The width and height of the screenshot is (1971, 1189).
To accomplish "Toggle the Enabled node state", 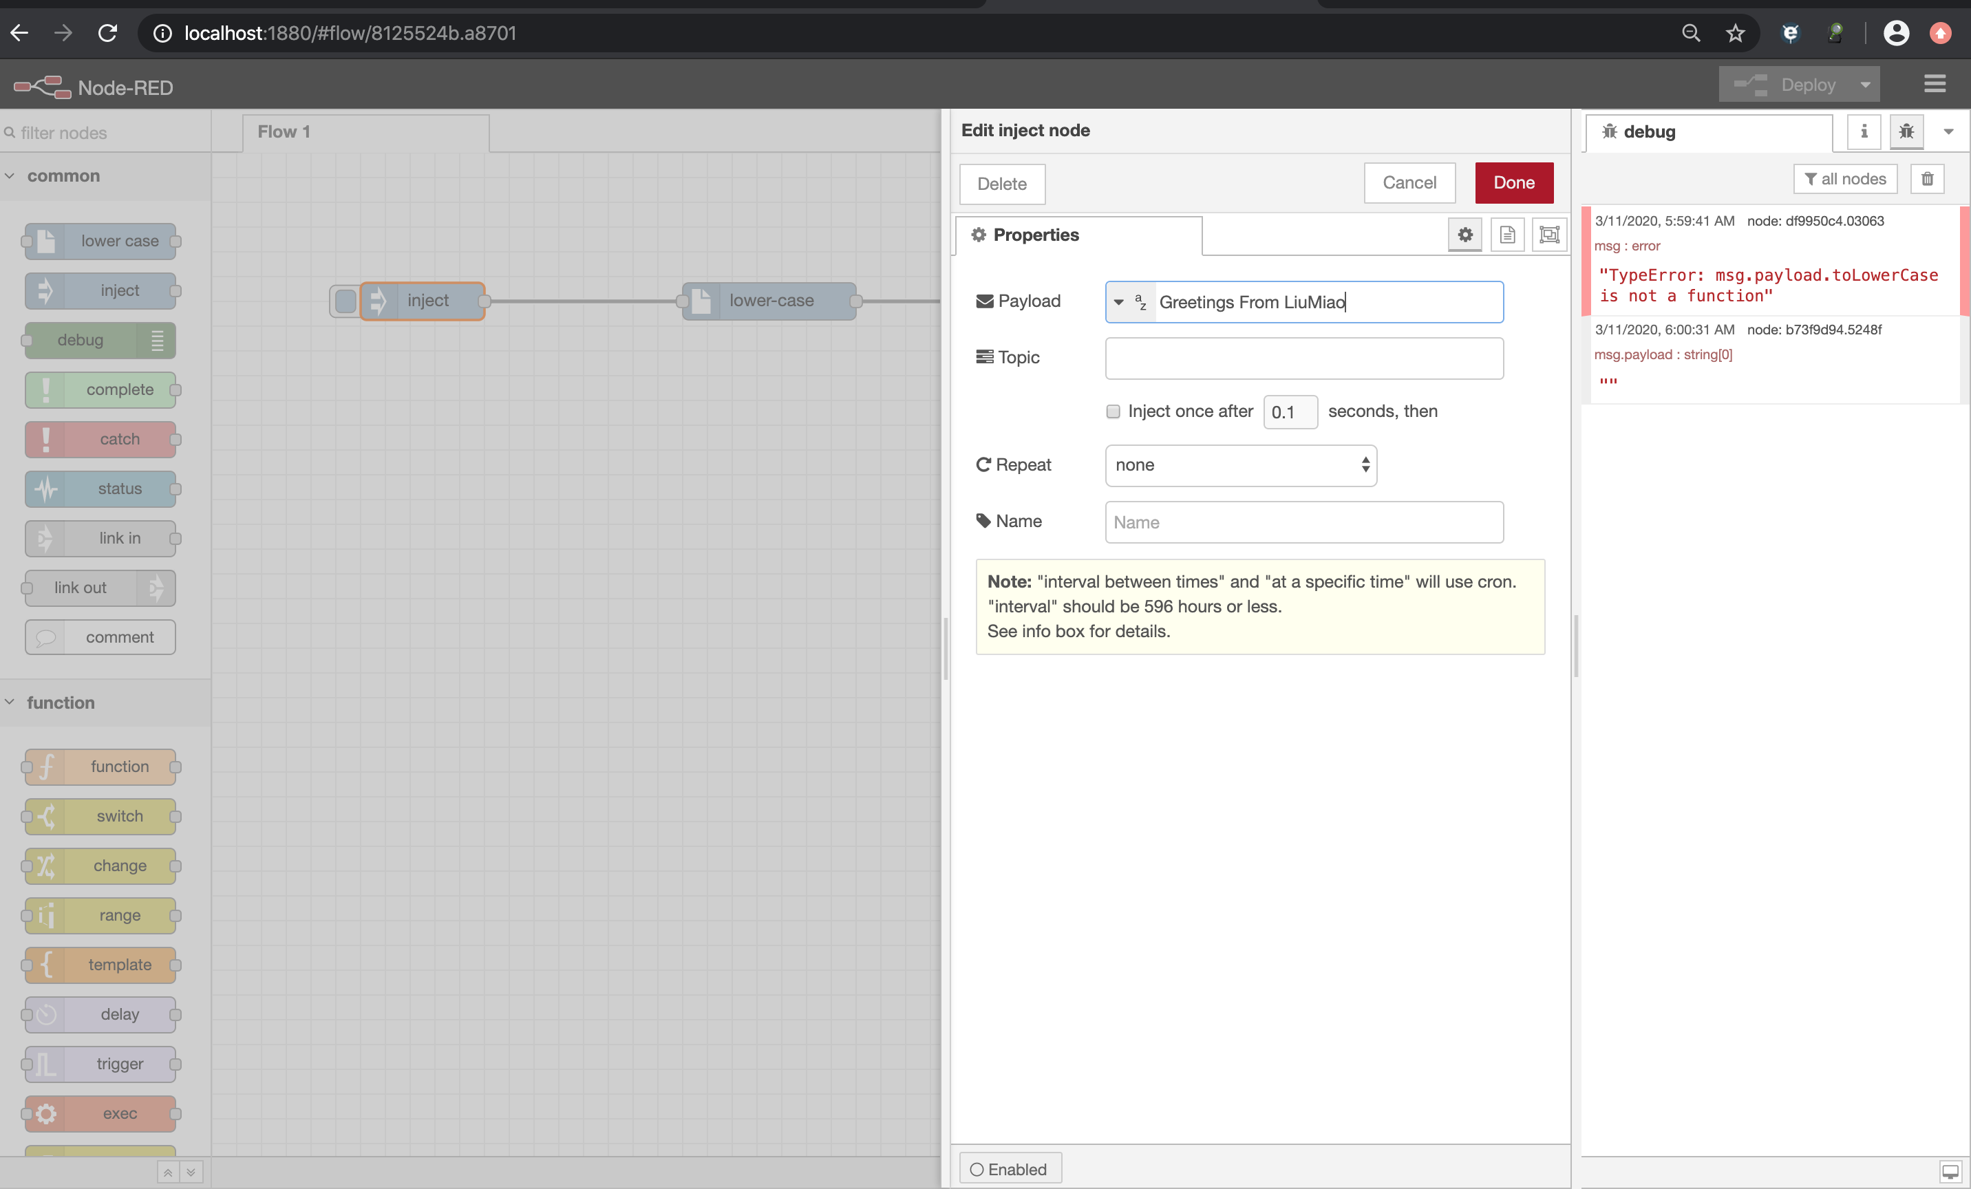I will pos(1010,1169).
